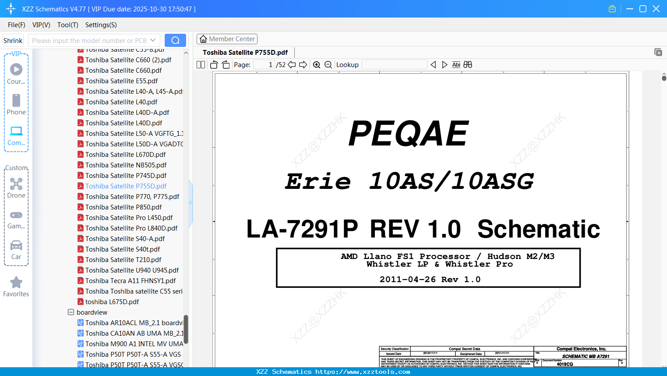Open the model number dropdown arrow
Viewport: 667px width, 376px height.
[x=153, y=40]
